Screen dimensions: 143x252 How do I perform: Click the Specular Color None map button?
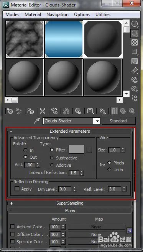click(x=97, y=242)
